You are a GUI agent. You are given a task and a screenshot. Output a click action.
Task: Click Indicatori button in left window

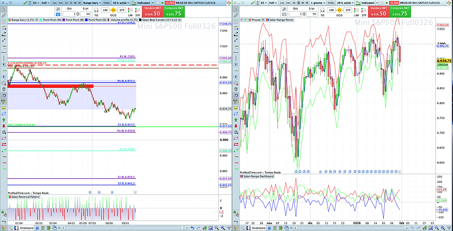tap(141, 3)
